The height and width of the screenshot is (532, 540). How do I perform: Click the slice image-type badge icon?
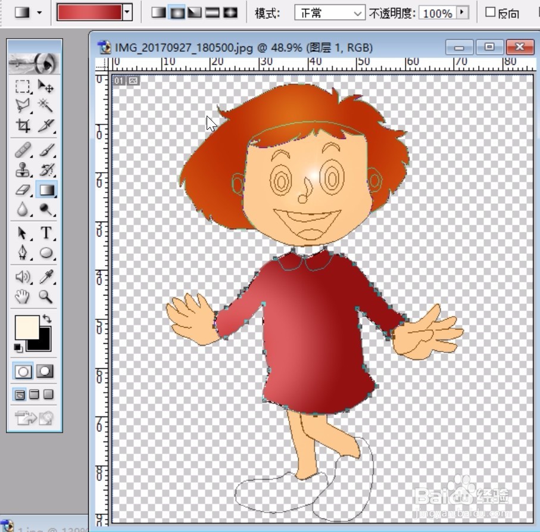(x=133, y=80)
